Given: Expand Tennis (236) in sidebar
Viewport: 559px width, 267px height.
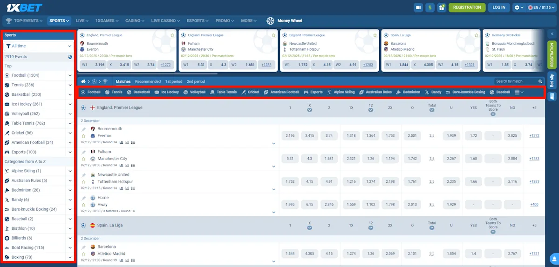Looking at the screenshot, I should click(70, 85).
